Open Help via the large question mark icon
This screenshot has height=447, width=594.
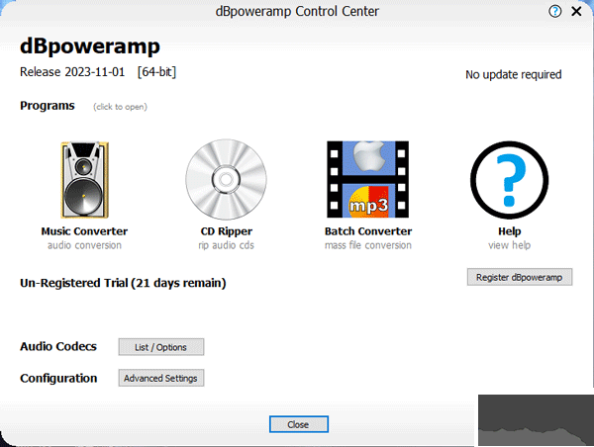[x=509, y=180]
